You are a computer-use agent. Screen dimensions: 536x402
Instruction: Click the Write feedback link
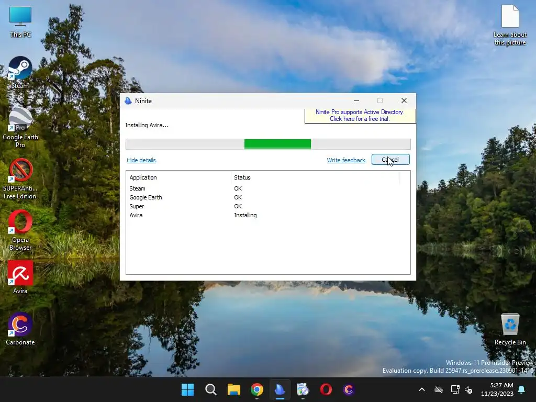(346, 160)
